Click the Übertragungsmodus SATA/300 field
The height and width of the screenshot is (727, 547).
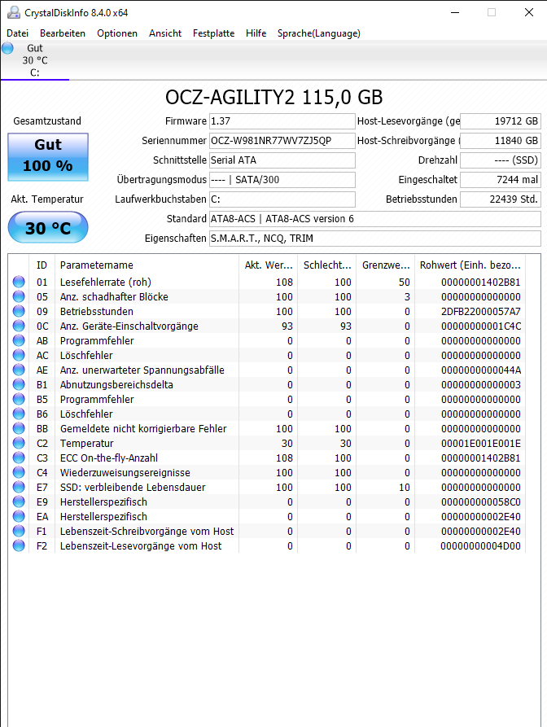pos(282,180)
